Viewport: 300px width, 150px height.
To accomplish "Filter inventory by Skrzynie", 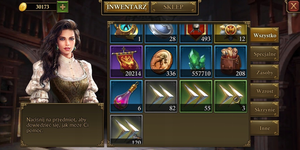I will pos(265,110).
